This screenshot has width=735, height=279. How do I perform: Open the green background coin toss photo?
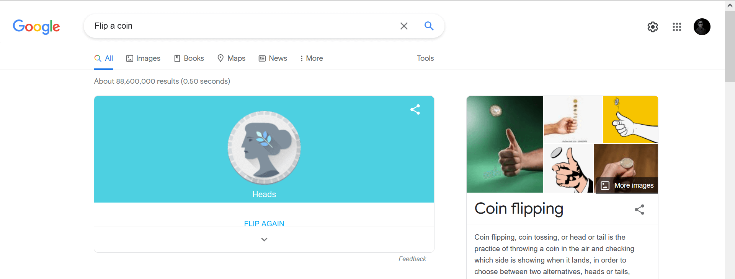505,144
